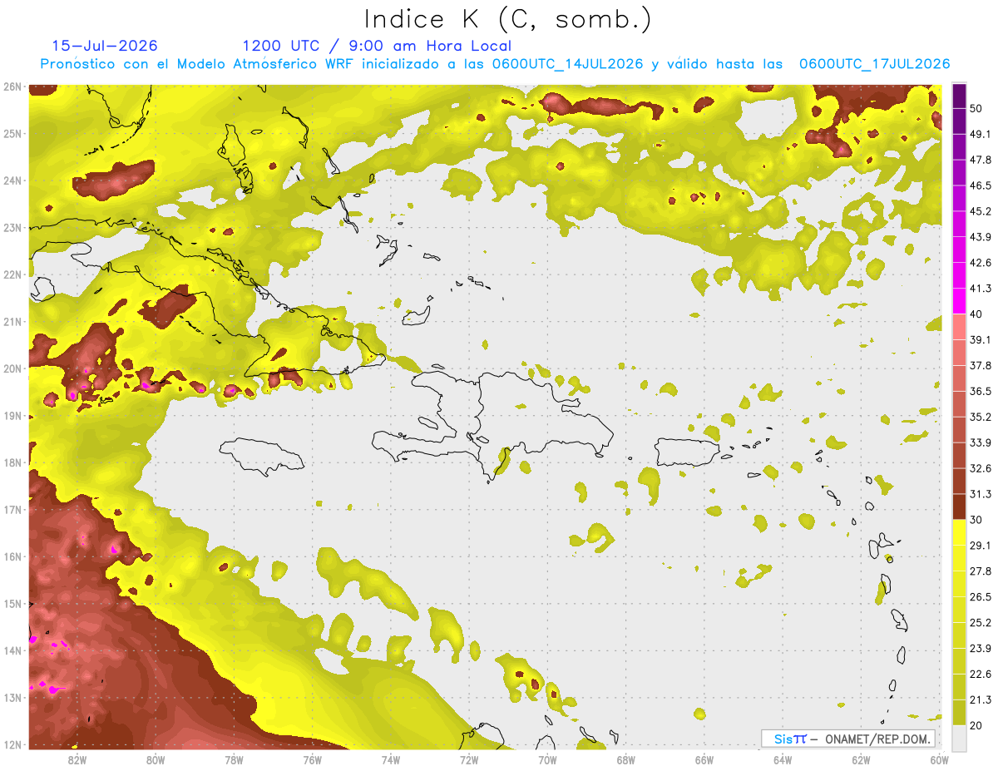Click the longitude label "76W"
This screenshot has height=771, width=998.
312,760
